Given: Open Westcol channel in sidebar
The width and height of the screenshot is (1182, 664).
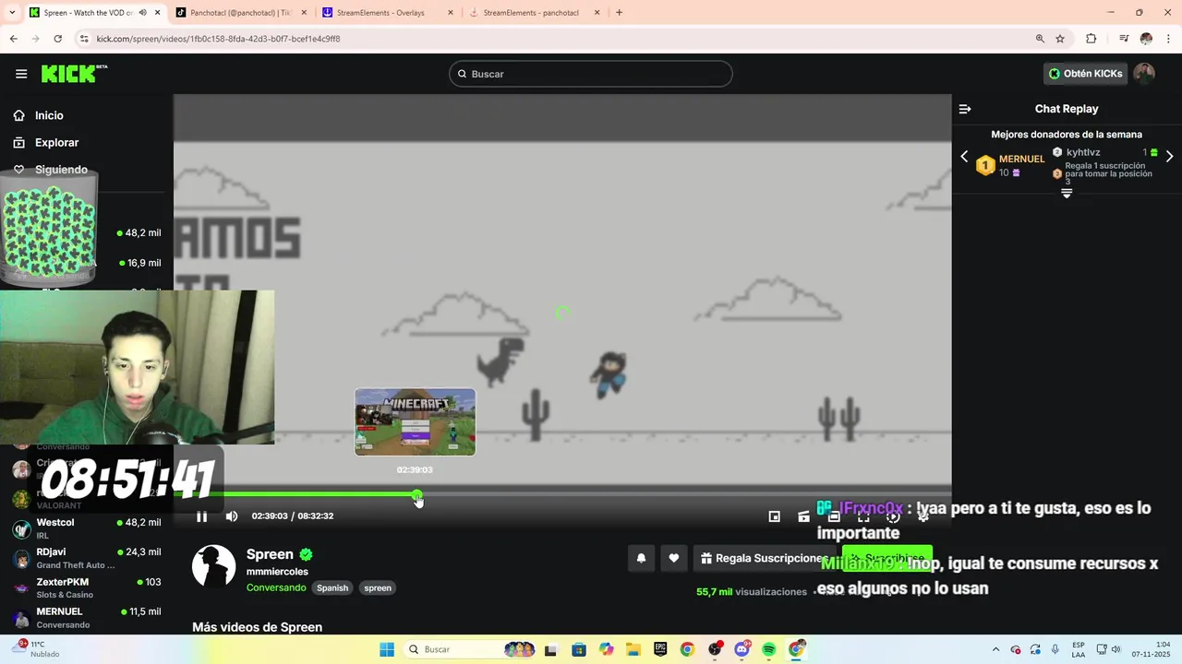Looking at the screenshot, I should click(x=87, y=528).
